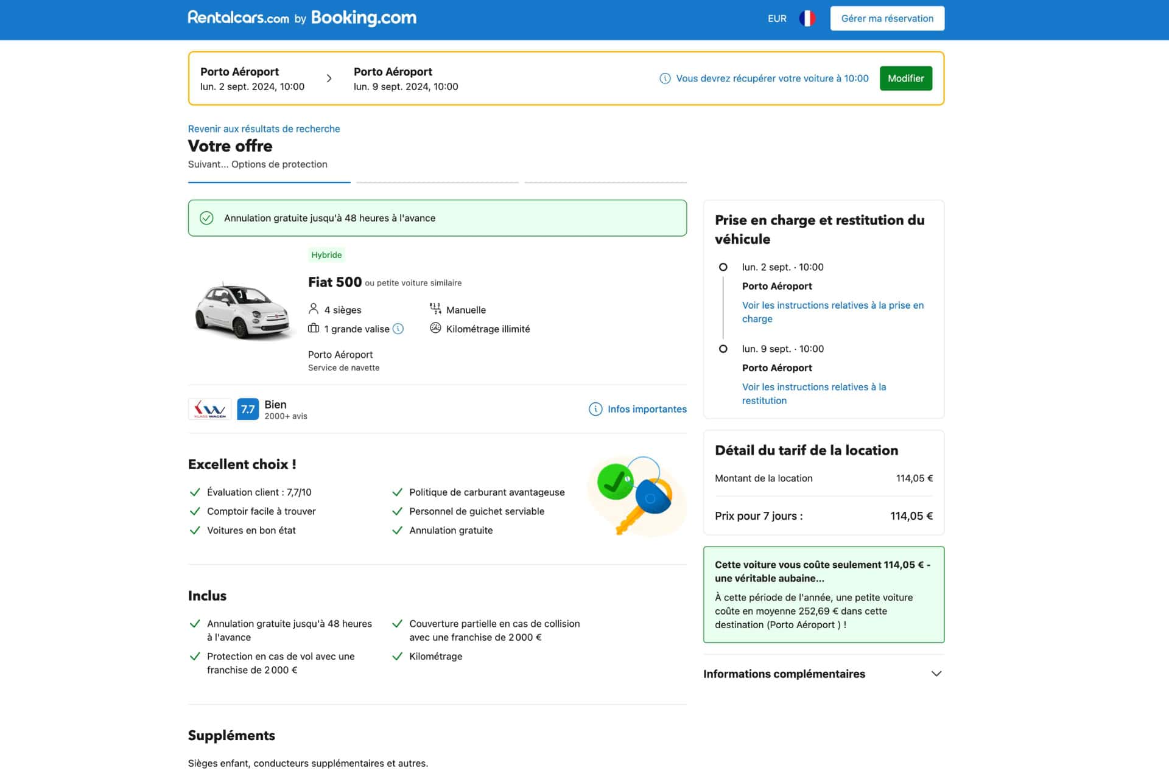Click the car keys illustration
This screenshot has height=782, width=1169.
click(x=637, y=495)
